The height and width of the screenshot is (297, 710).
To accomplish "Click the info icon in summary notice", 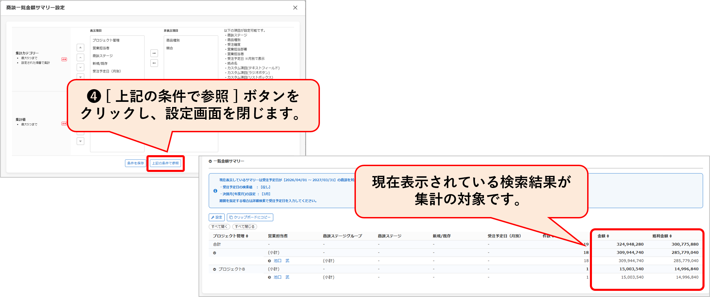I will pyautogui.click(x=215, y=191).
